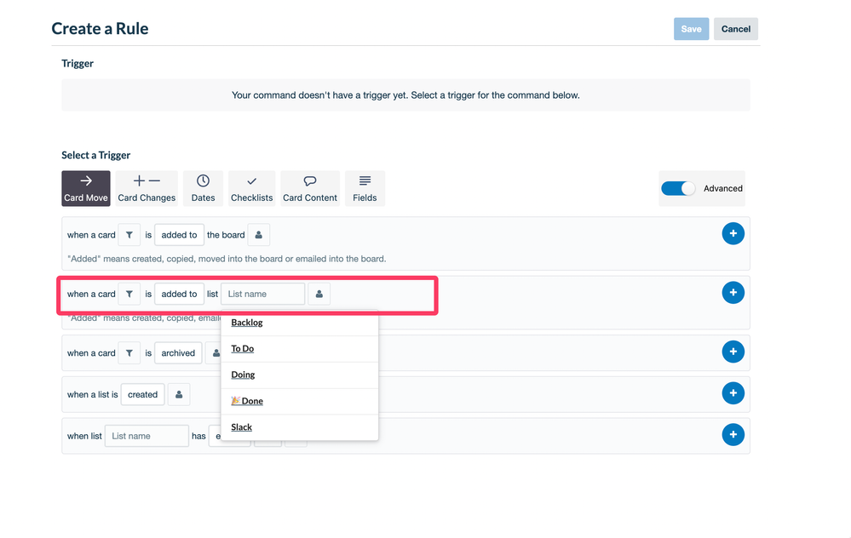Add the 'added to the board' trigger
851x538 pixels.
point(733,234)
